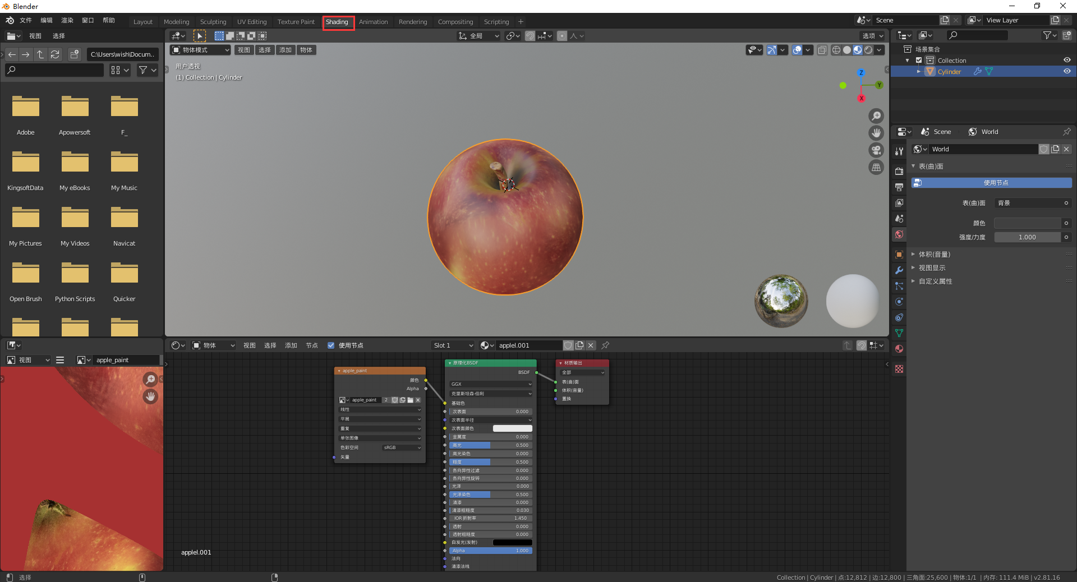This screenshot has height=582, width=1077.
Task: Select wireframe viewport shading
Action: (836, 50)
